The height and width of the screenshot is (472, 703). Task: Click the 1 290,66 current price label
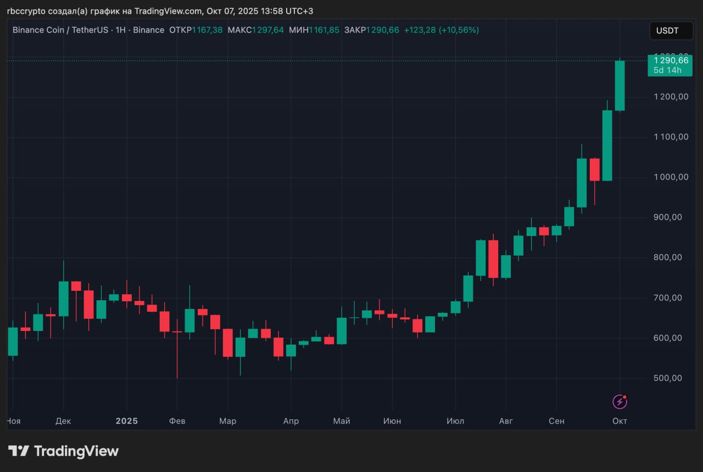click(669, 60)
